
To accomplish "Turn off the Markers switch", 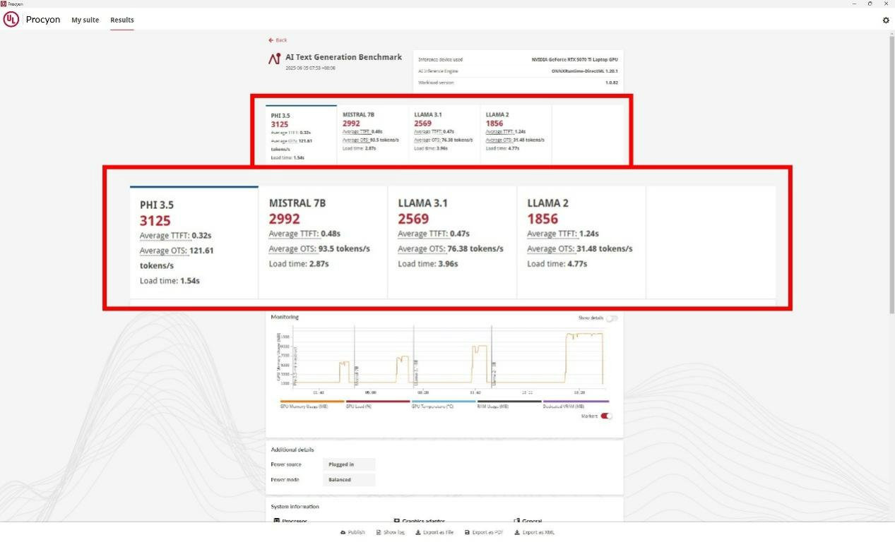I will [x=606, y=416].
